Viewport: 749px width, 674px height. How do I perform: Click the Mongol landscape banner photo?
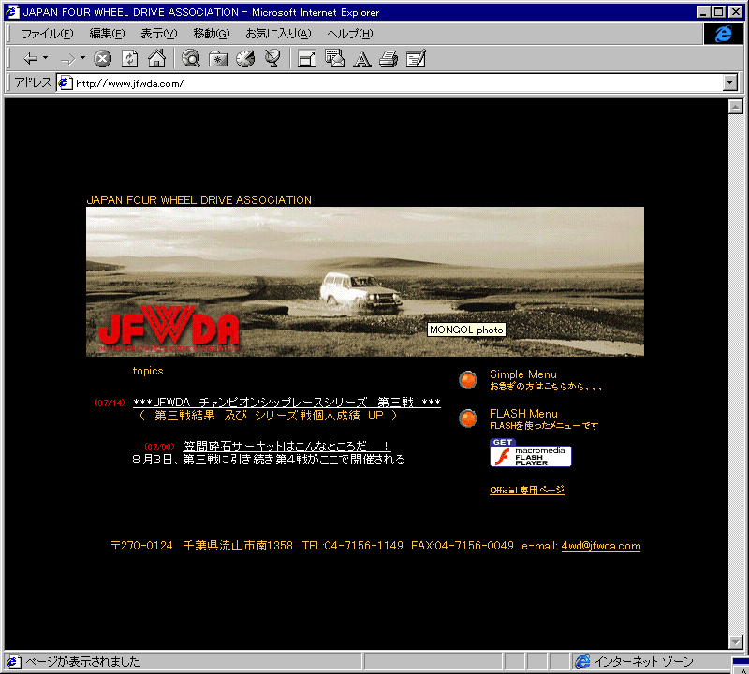(365, 282)
